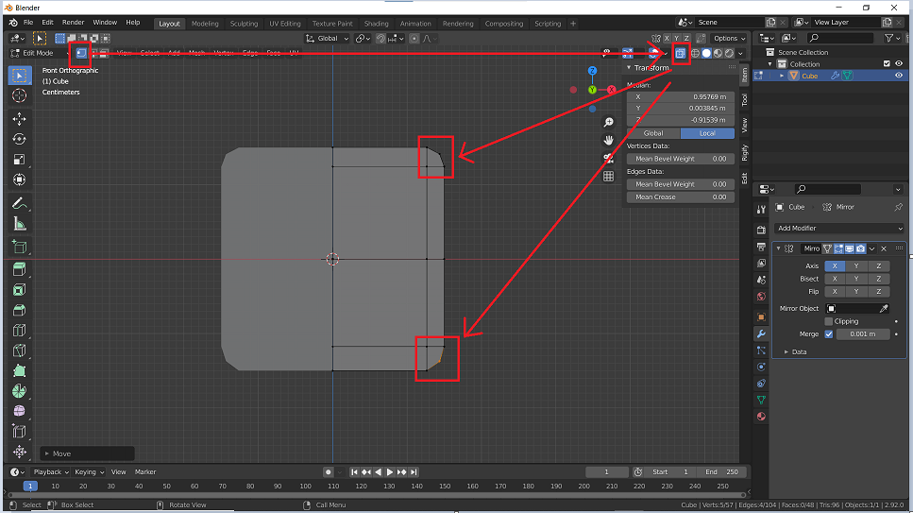Toggle perspective/orthographic grid icon
Screen dimensions: 913x513
(x=608, y=177)
